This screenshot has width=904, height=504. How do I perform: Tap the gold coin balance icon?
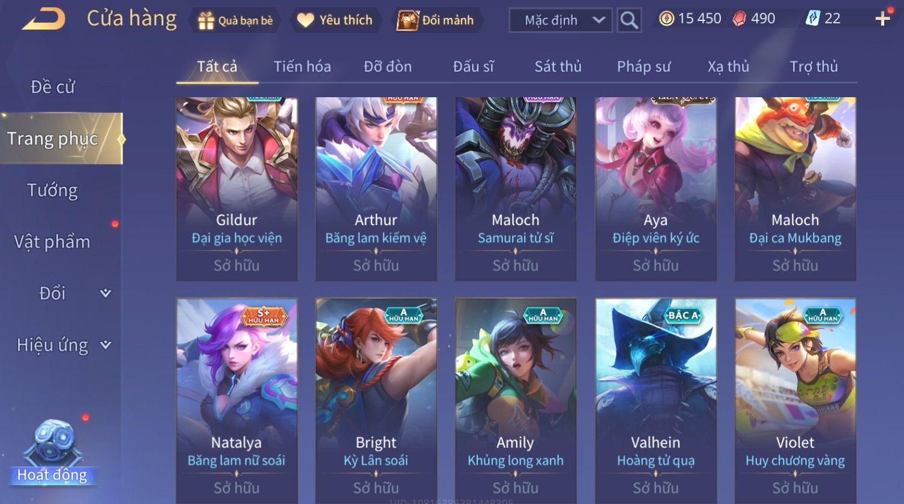(x=666, y=19)
